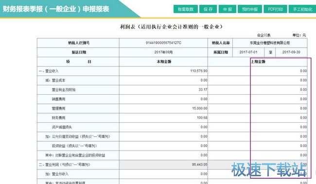Select 对联营企业和合营企业的投资收益 current amount field
Viewport: 316px width, 184px height.
(x=163, y=155)
